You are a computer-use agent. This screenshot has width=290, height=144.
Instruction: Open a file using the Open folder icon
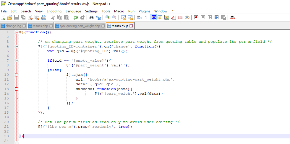(x=10, y=17)
